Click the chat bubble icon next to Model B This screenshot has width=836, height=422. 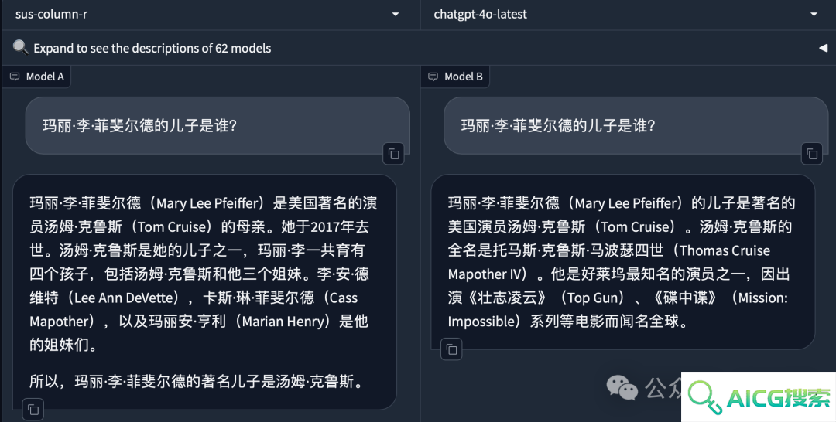(x=433, y=77)
